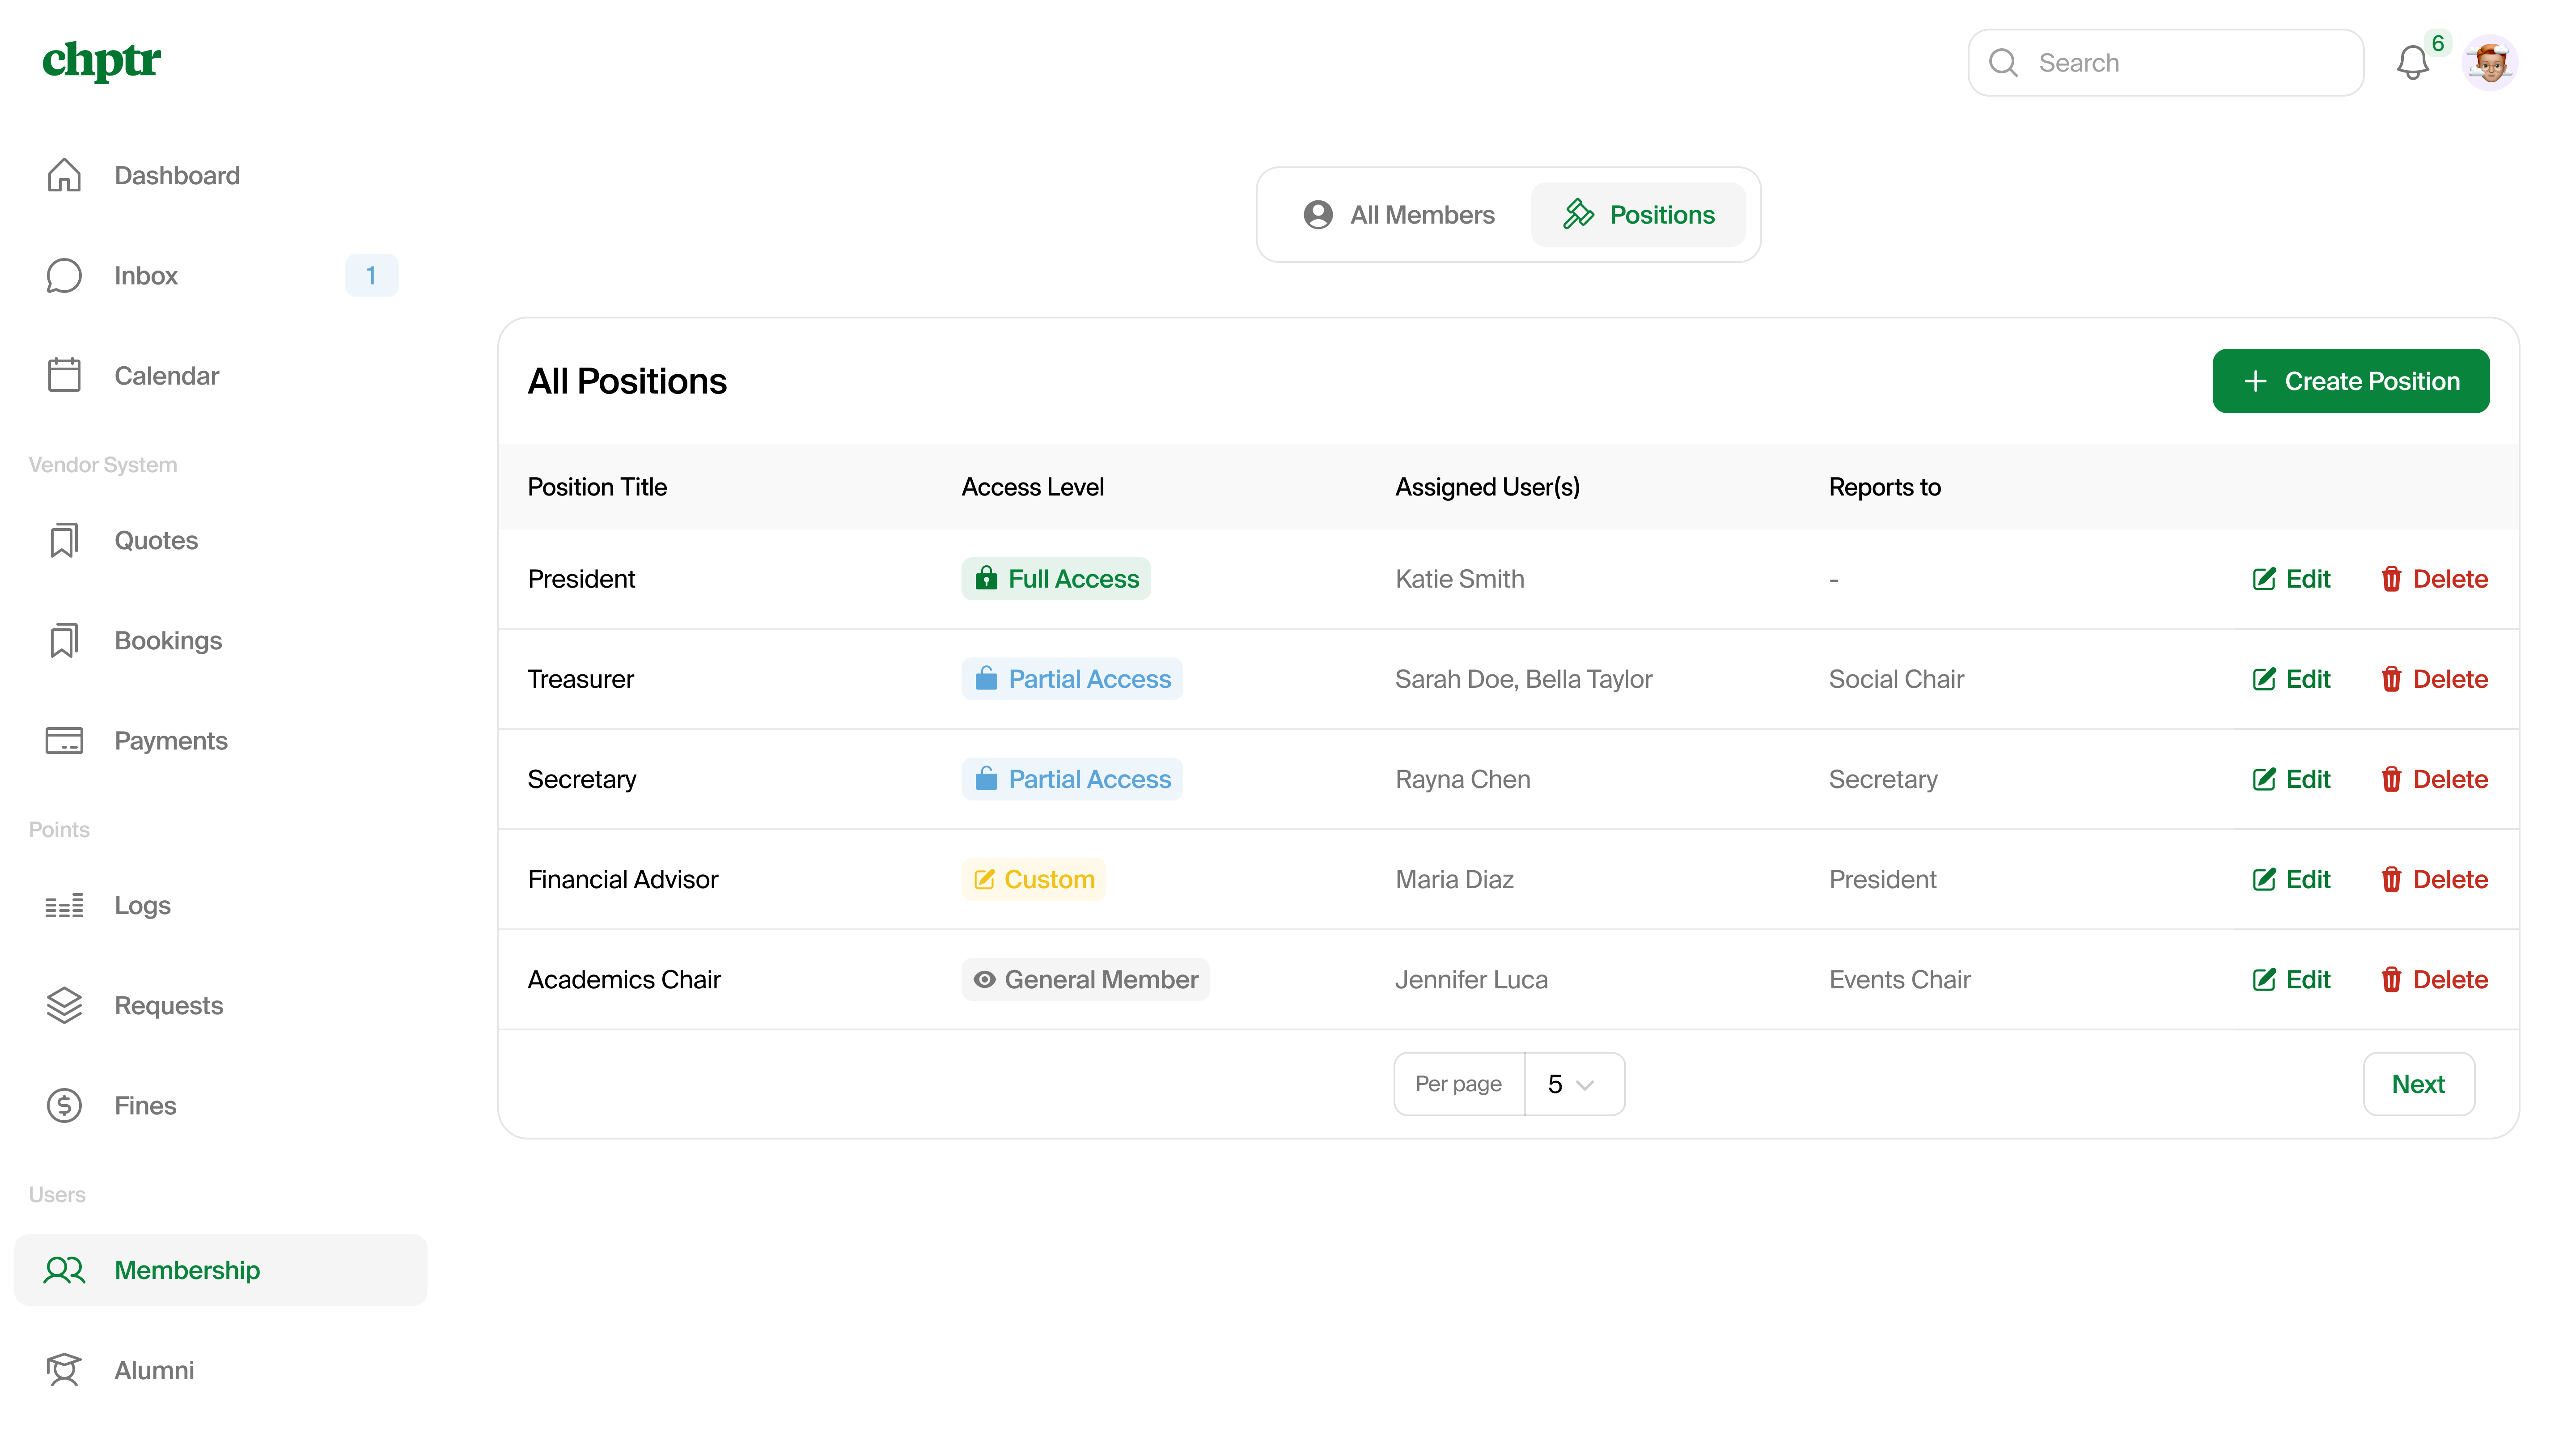Click the lock icon in Full Access badge

986,578
